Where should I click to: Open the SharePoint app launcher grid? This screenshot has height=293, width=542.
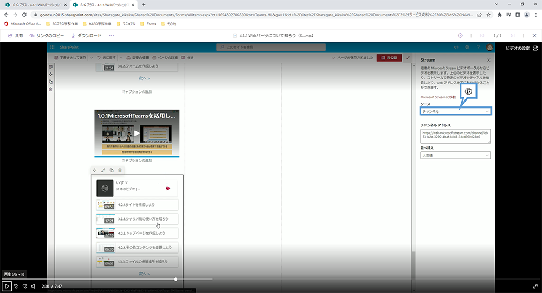pos(52,47)
